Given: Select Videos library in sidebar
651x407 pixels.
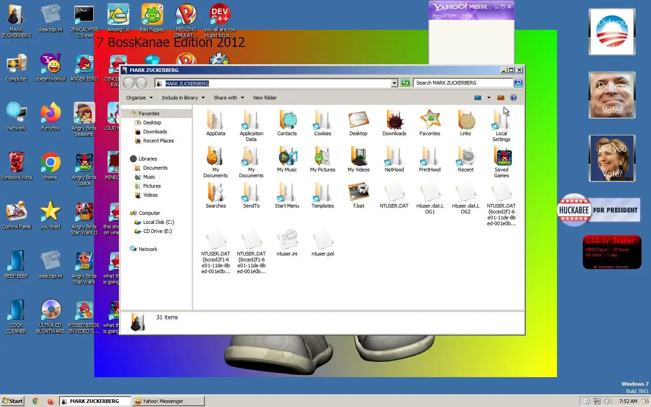Looking at the screenshot, I should click(x=151, y=195).
